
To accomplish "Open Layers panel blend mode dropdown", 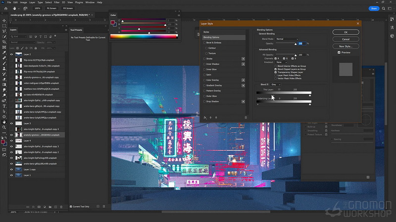I will point(22,42).
